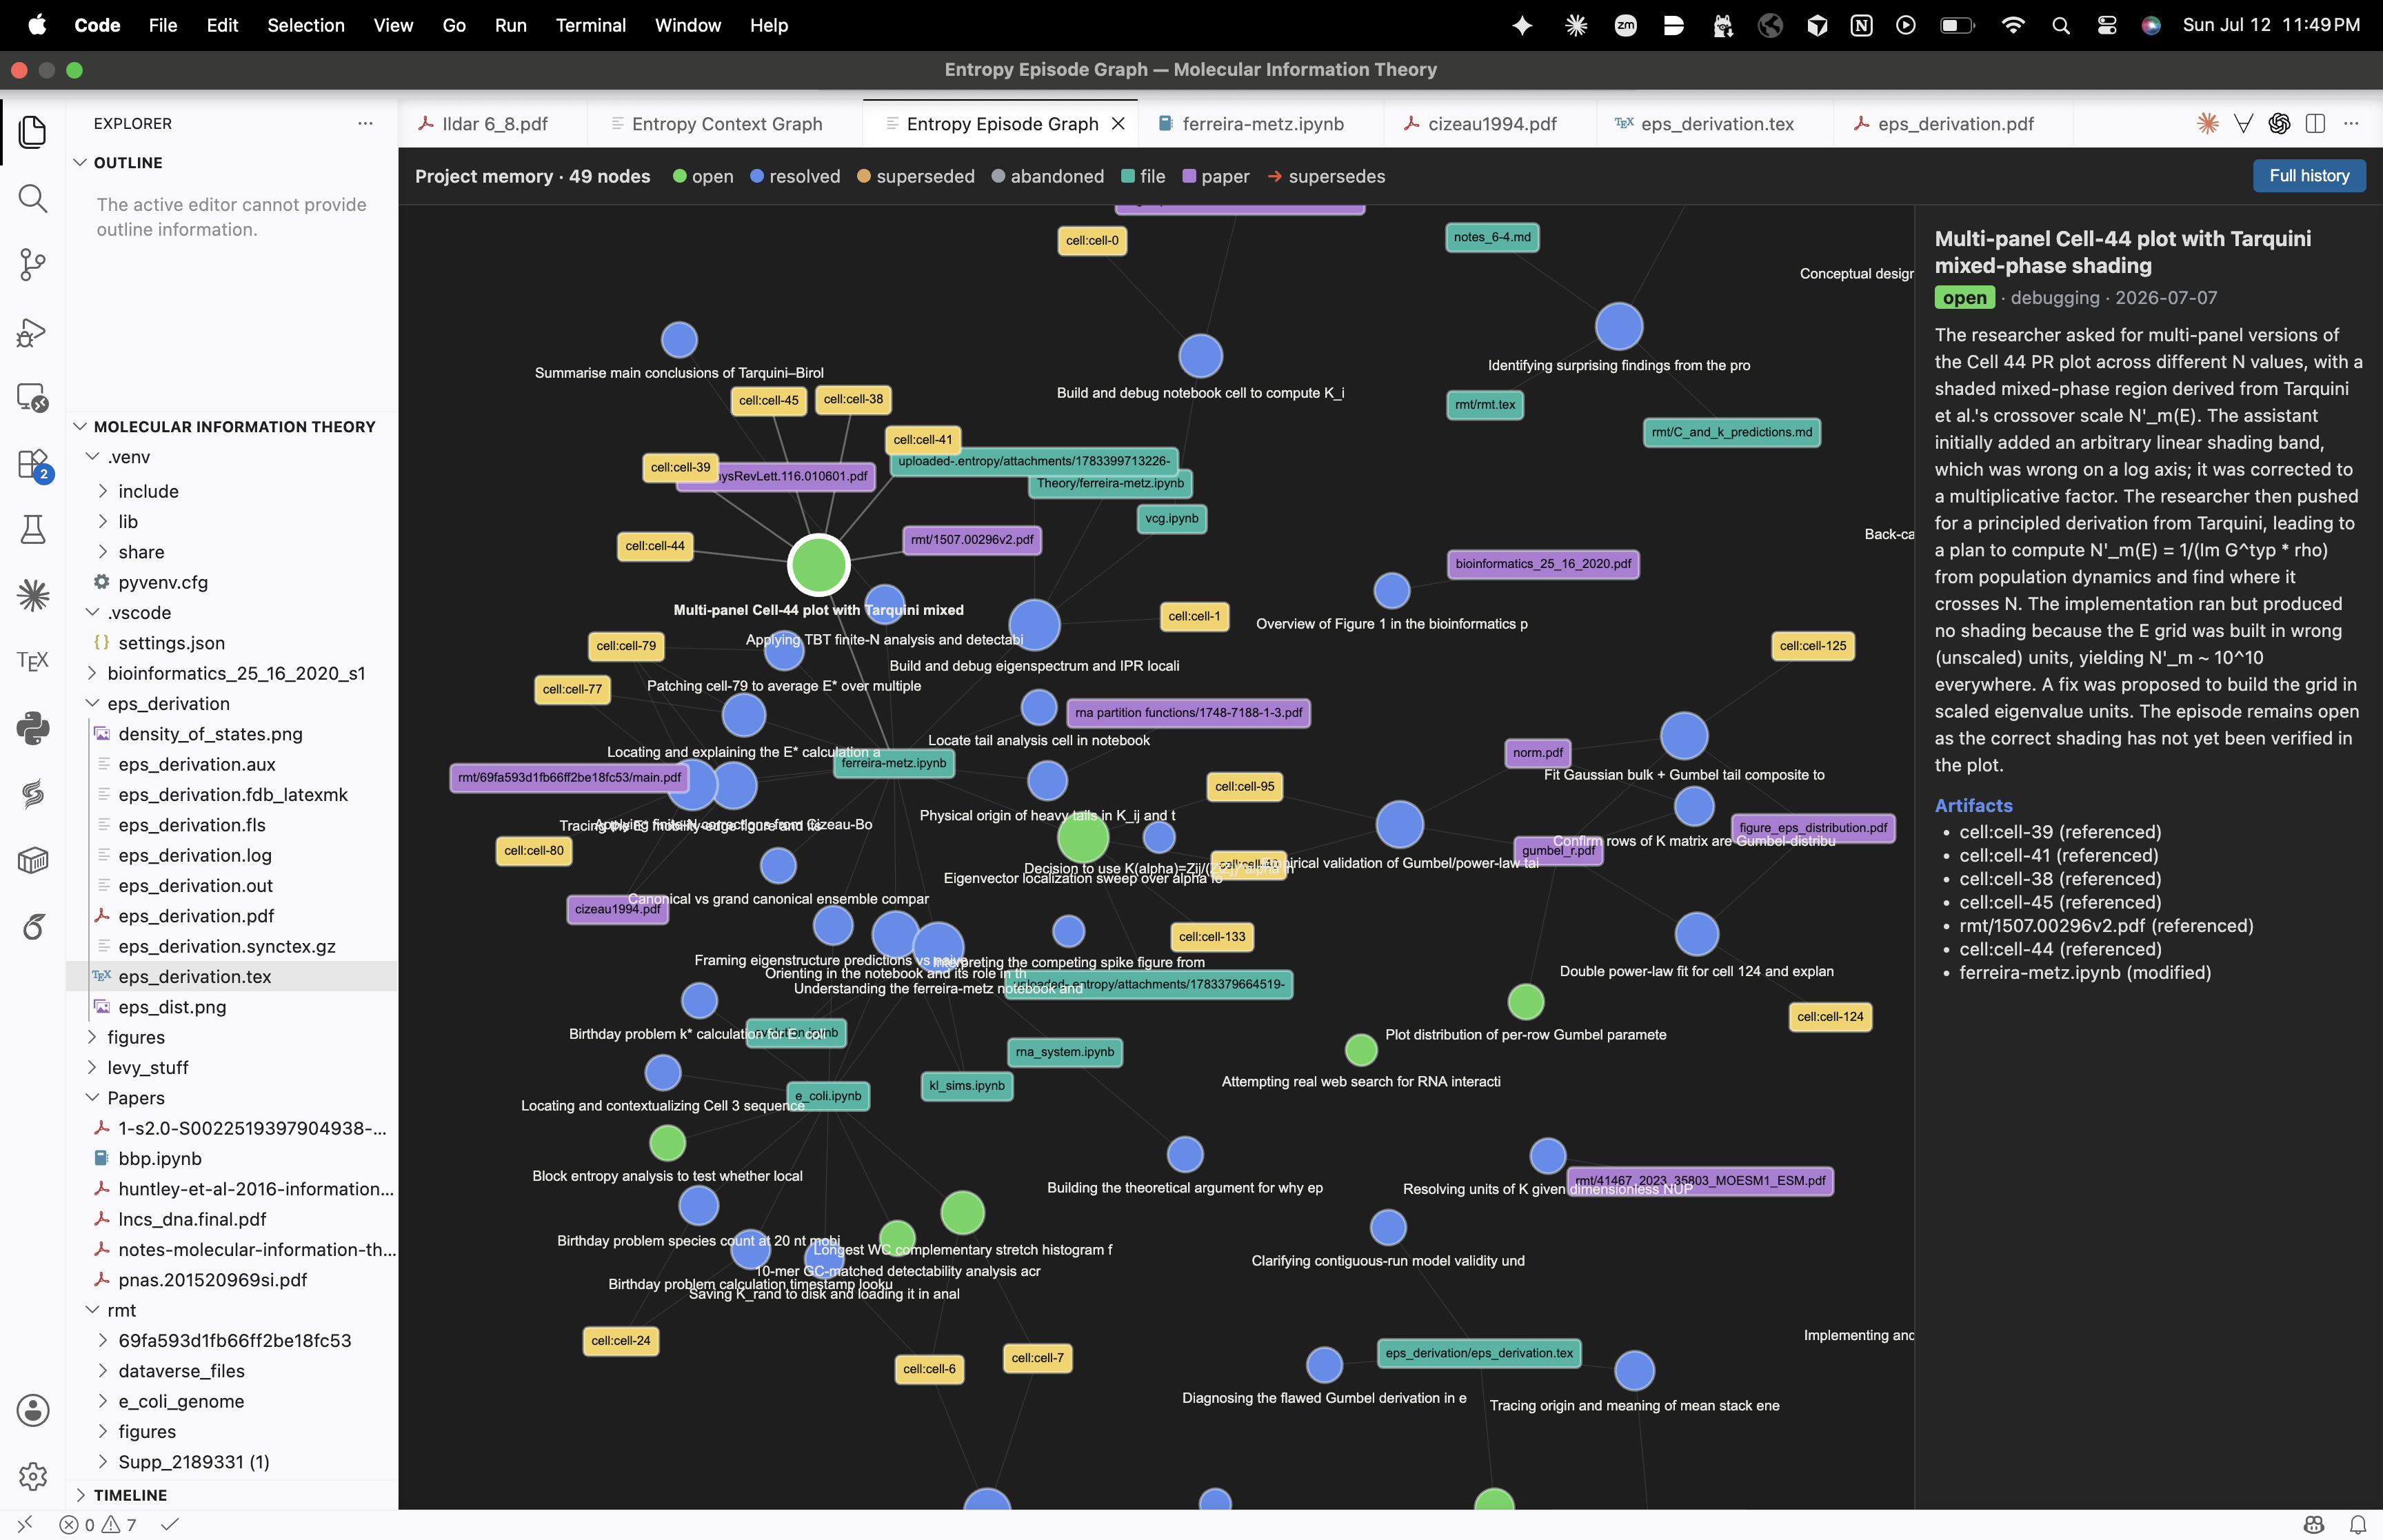2383x1540 pixels.
Task: Open Run and Debug view icon
Action: coord(33,332)
